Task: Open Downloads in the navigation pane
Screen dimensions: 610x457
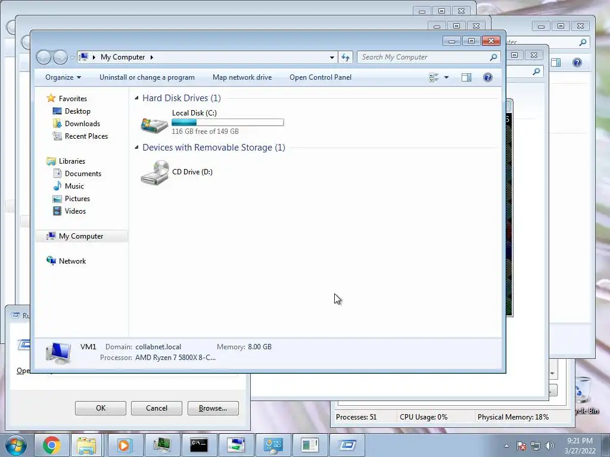Action: coord(82,124)
